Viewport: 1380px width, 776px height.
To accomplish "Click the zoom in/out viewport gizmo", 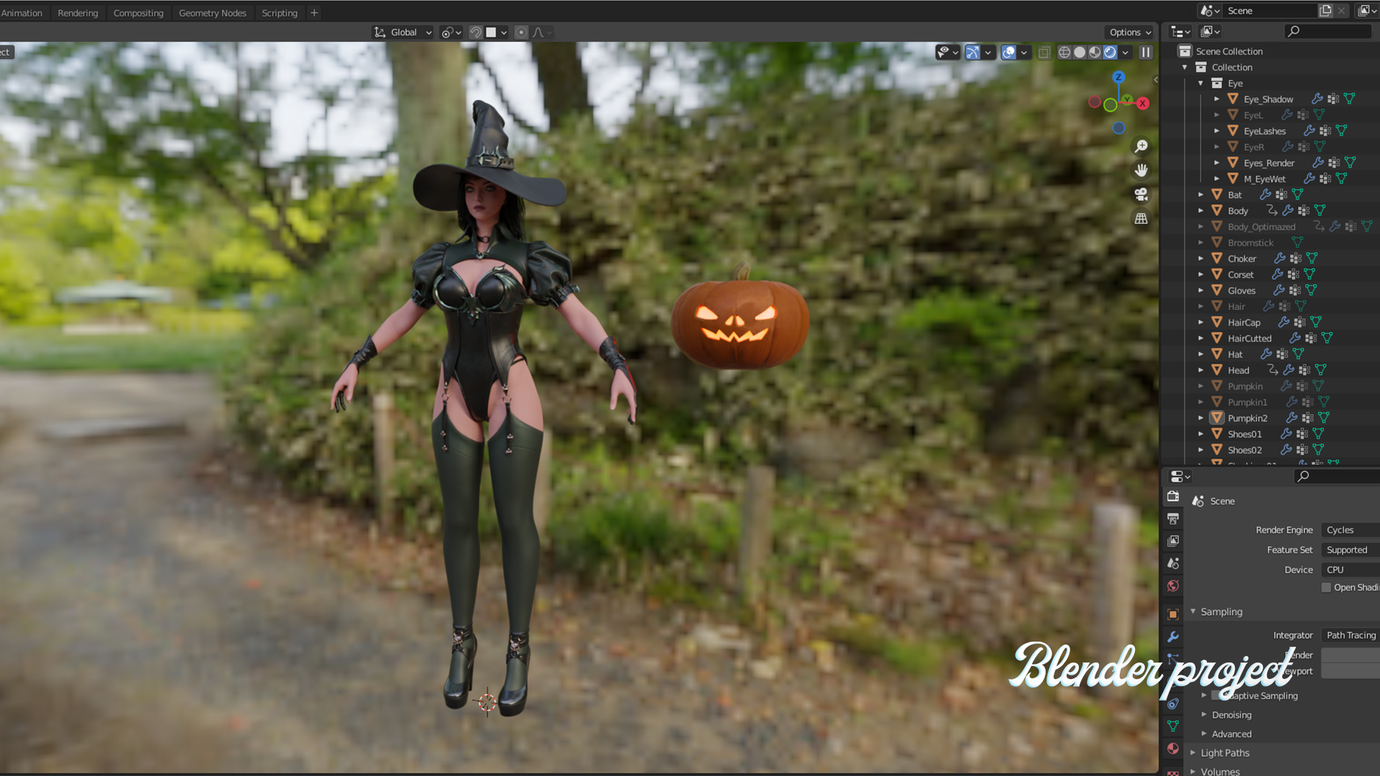I will (x=1141, y=147).
